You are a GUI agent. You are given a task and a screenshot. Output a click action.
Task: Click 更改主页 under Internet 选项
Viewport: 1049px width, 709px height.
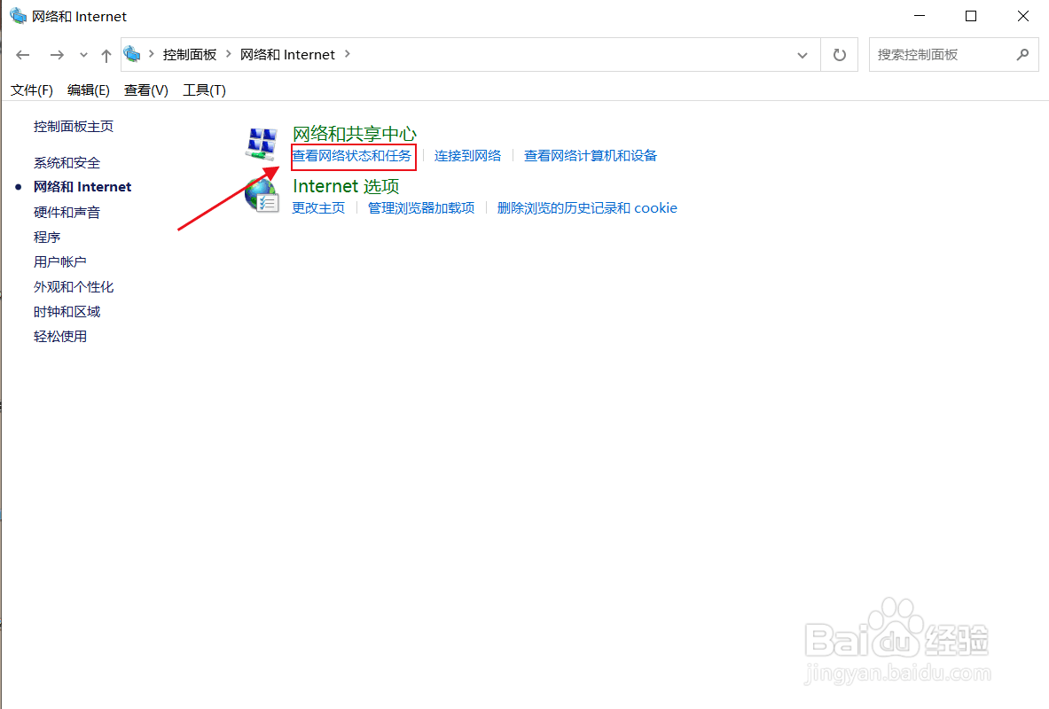tap(317, 207)
